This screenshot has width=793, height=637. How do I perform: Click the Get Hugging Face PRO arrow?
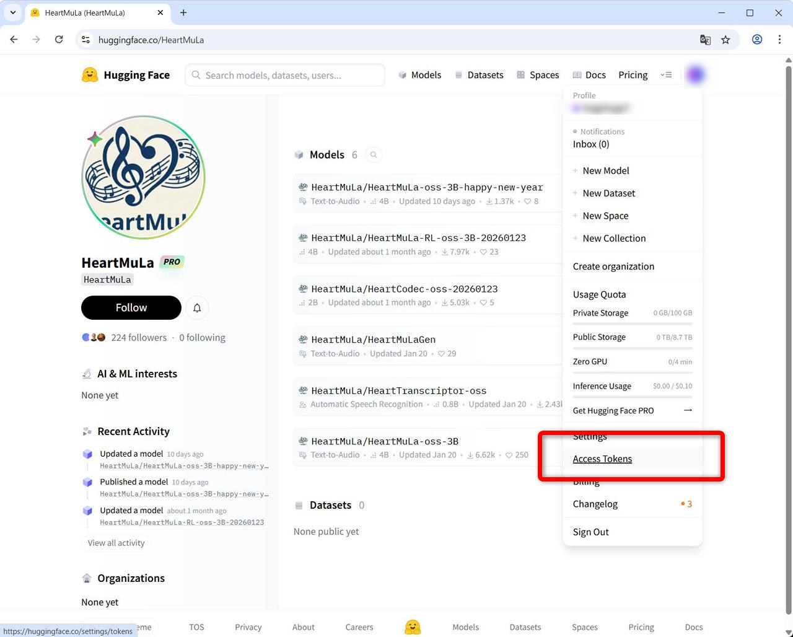pyautogui.click(x=687, y=410)
